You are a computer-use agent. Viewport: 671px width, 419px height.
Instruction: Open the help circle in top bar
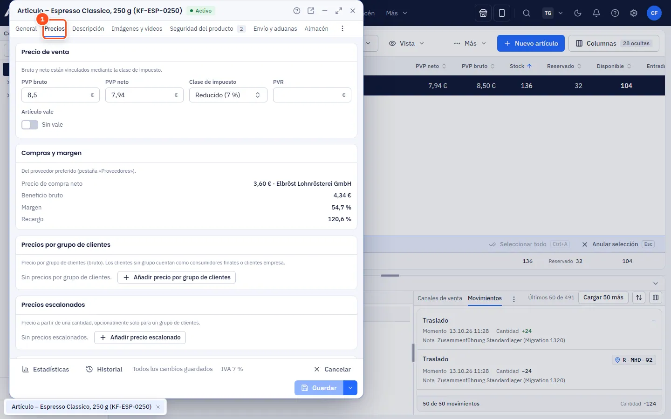615,13
